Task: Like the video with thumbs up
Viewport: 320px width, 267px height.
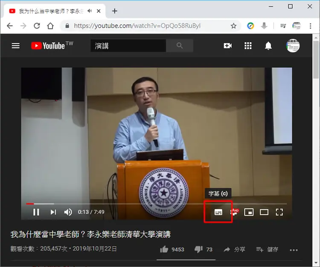Action: [x=164, y=249]
